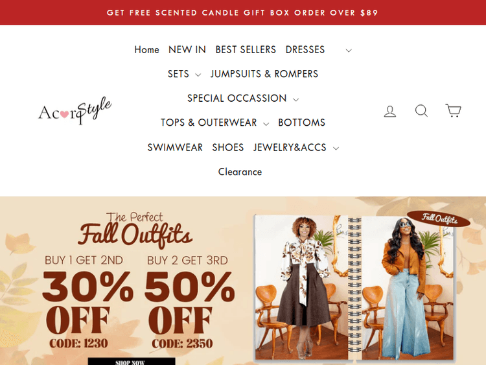Open the shopping cart icon
This screenshot has height=365, width=486.
454,110
